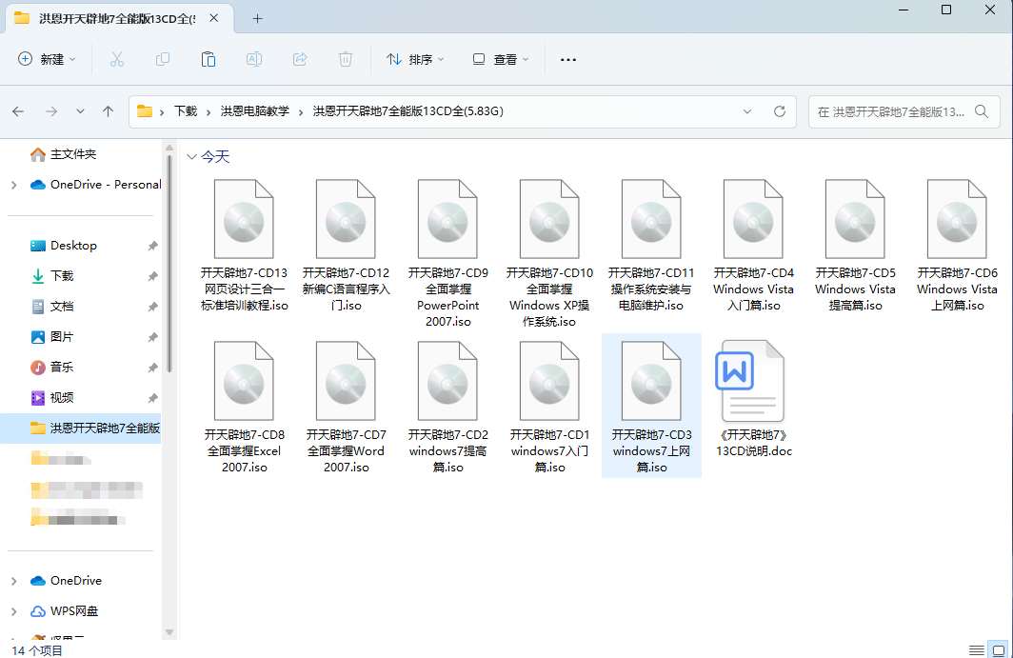Collapse the 今天 group header
This screenshot has height=658, width=1013.
[193, 157]
